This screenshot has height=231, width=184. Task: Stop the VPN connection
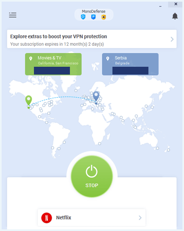pyautogui.click(x=92, y=177)
